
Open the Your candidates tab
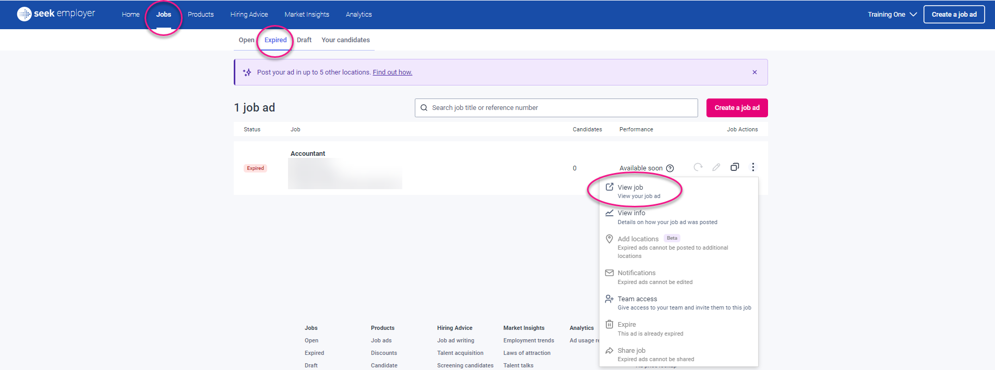point(345,40)
